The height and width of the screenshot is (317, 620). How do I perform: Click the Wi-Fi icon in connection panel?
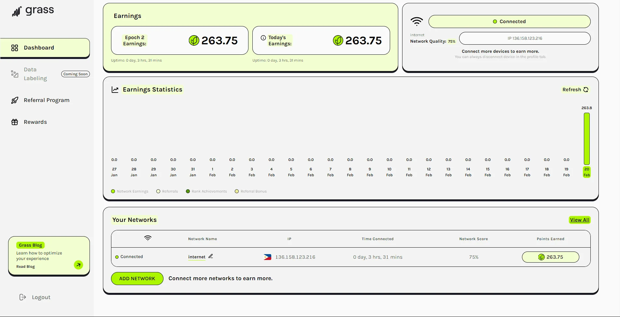pyautogui.click(x=416, y=22)
